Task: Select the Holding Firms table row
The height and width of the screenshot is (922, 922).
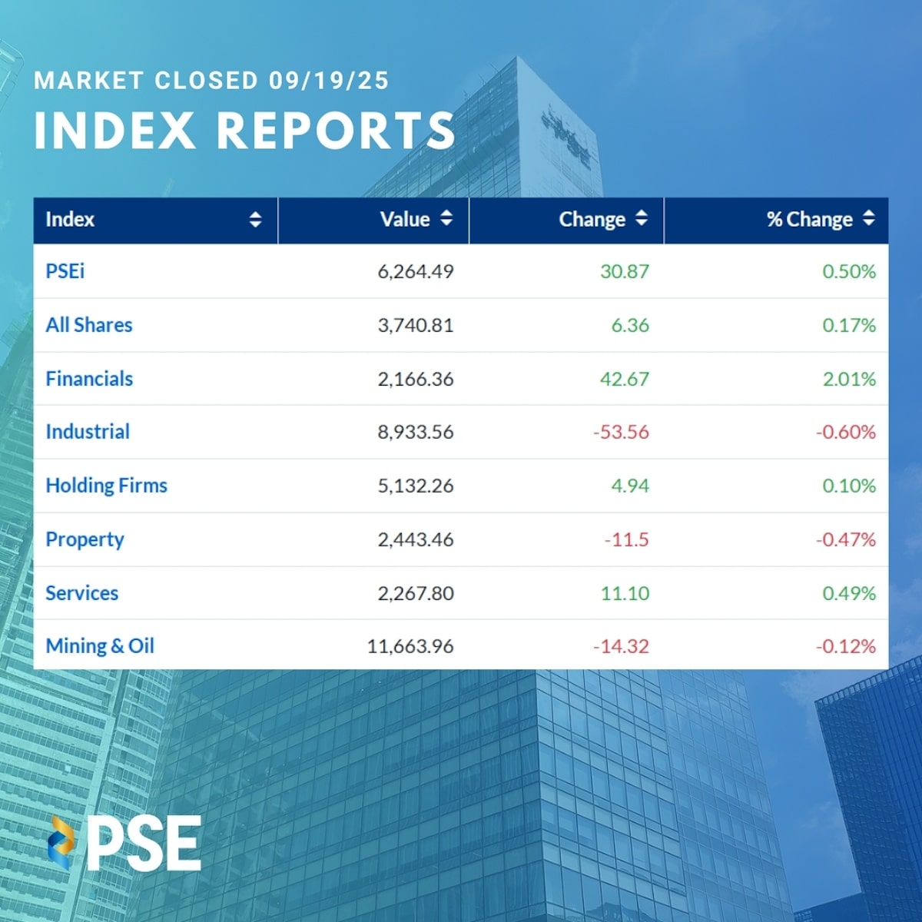Action: (461, 486)
